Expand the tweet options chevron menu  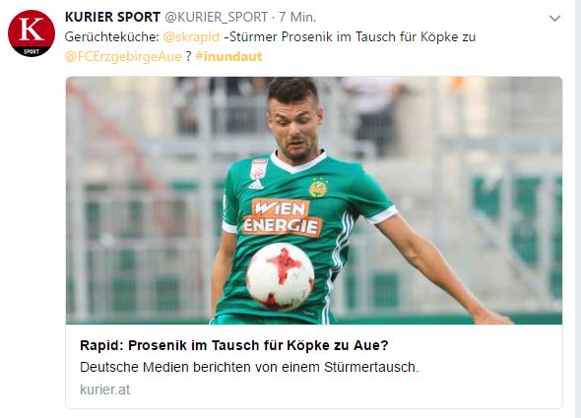coord(554,18)
